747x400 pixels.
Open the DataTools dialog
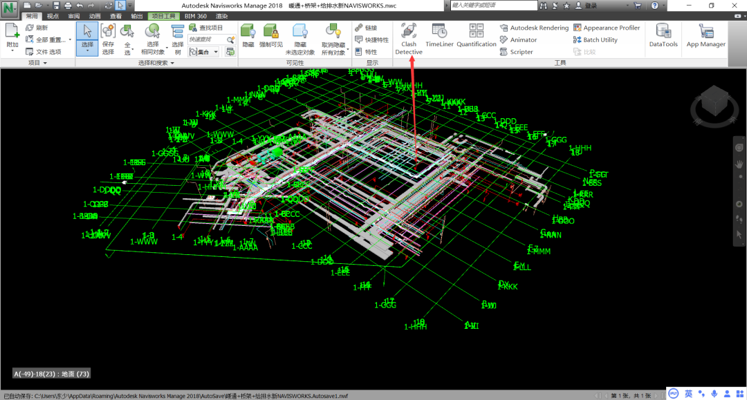[663, 36]
